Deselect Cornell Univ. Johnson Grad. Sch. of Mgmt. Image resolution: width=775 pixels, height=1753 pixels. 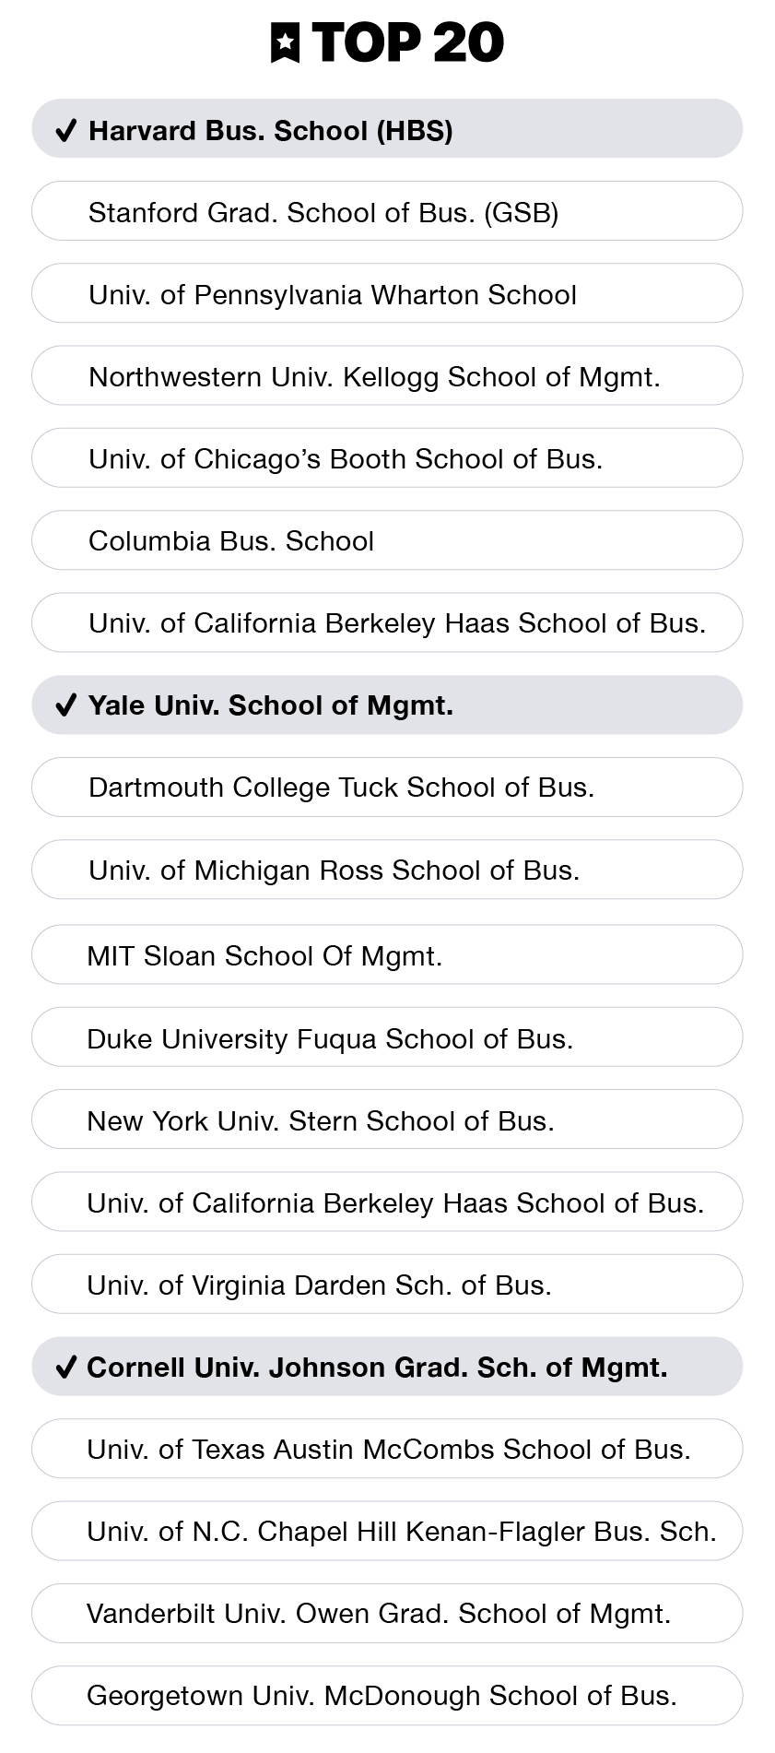pyautogui.click(x=387, y=1367)
